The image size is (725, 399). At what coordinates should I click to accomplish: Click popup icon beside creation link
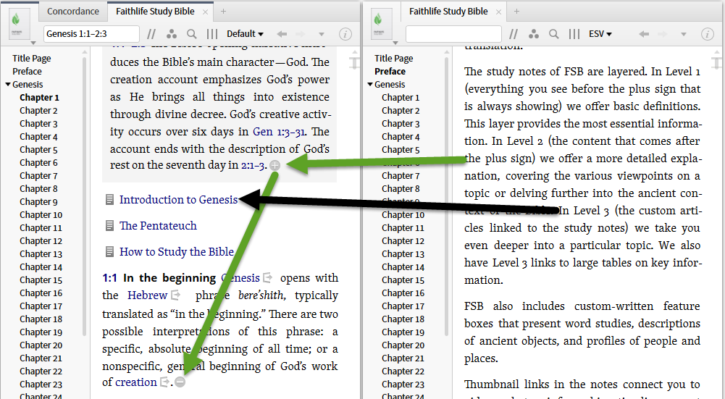coord(164,382)
